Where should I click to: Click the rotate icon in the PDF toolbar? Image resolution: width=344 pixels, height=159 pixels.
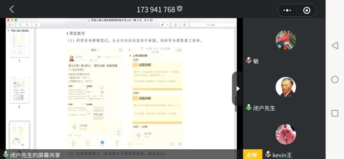(x=175, y=25)
